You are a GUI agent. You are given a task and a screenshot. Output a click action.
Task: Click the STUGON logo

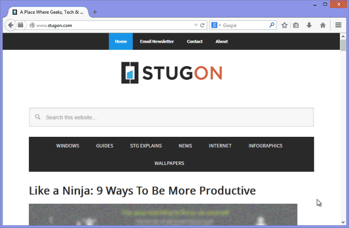coord(172,73)
